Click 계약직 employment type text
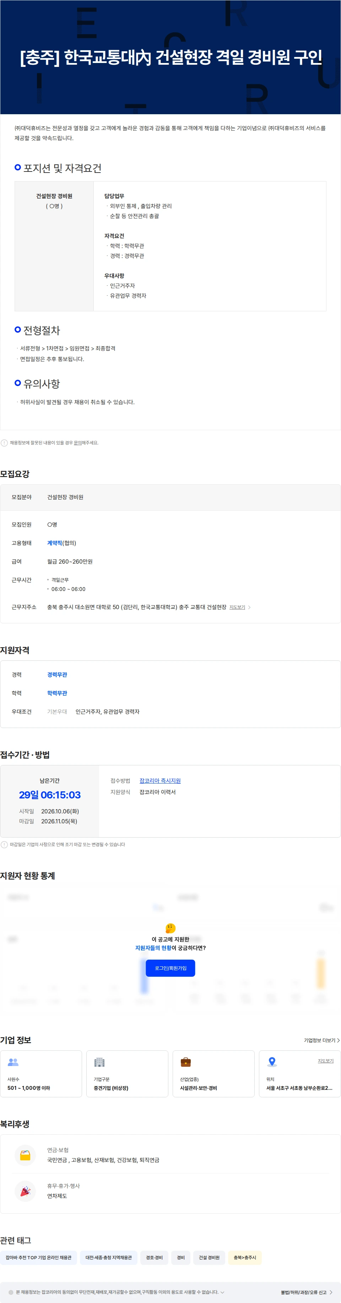Image resolution: width=341 pixels, height=1303 pixels. pos(54,543)
